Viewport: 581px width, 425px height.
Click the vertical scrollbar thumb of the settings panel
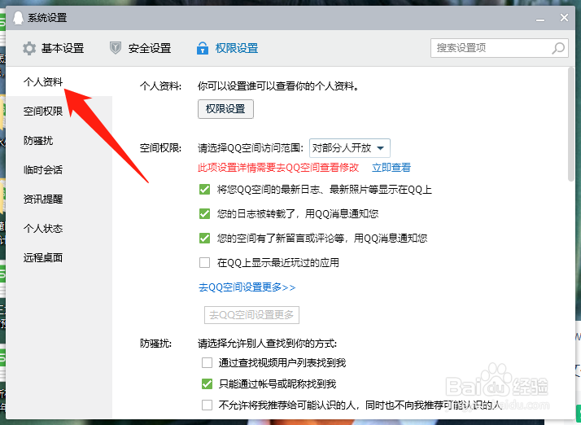coord(571,125)
